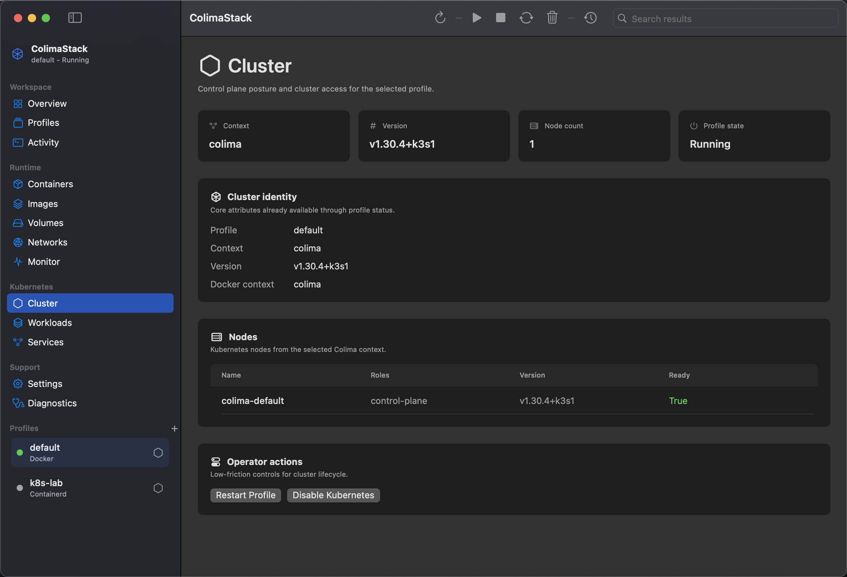
Task: Click the Profile default value in identity
Action: click(x=308, y=231)
